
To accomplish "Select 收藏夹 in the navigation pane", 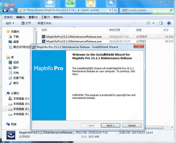I will 13,32.
